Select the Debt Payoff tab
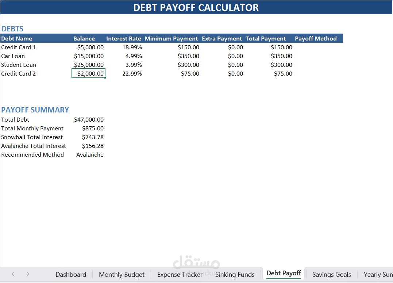The width and height of the screenshot is (393, 283). (x=284, y=273)
